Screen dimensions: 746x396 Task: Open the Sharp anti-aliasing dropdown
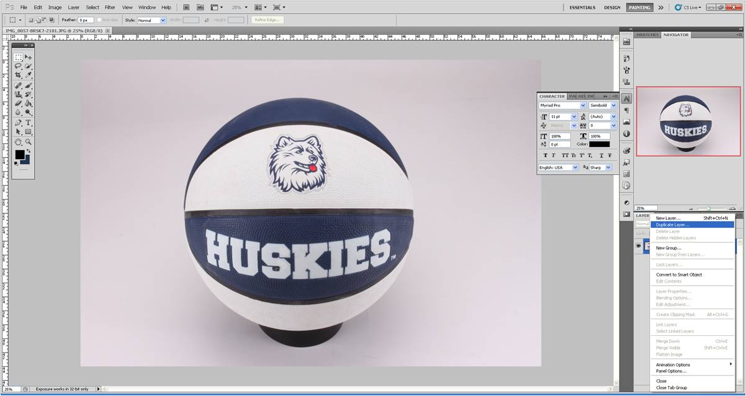608,167
